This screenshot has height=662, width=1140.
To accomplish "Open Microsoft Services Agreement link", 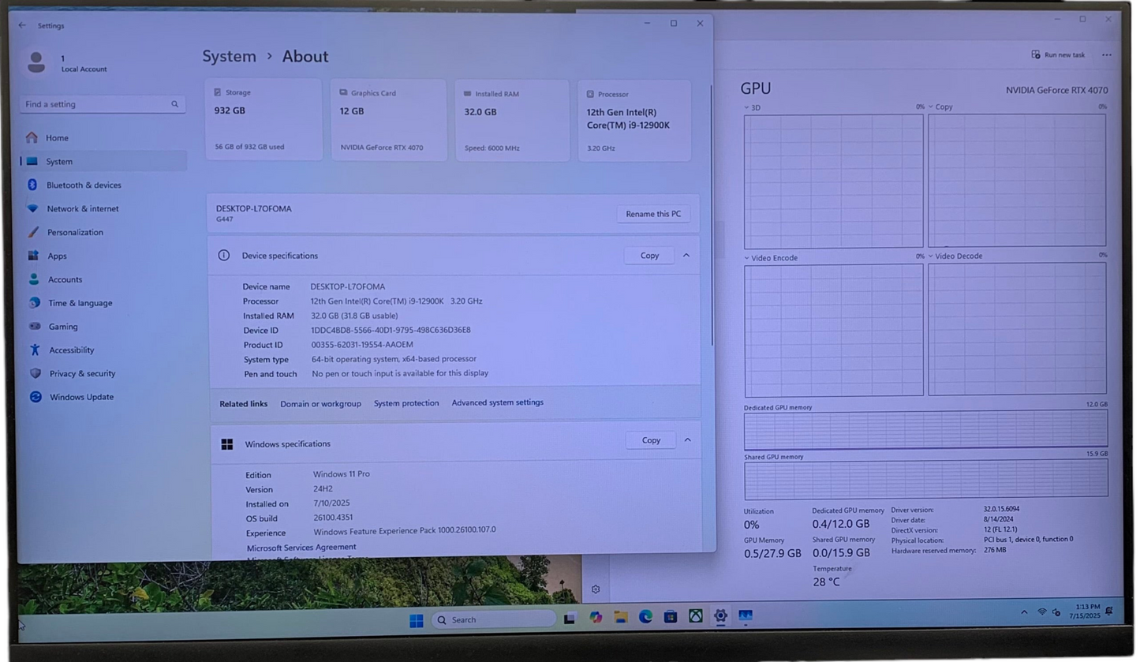I will (301, 547).
